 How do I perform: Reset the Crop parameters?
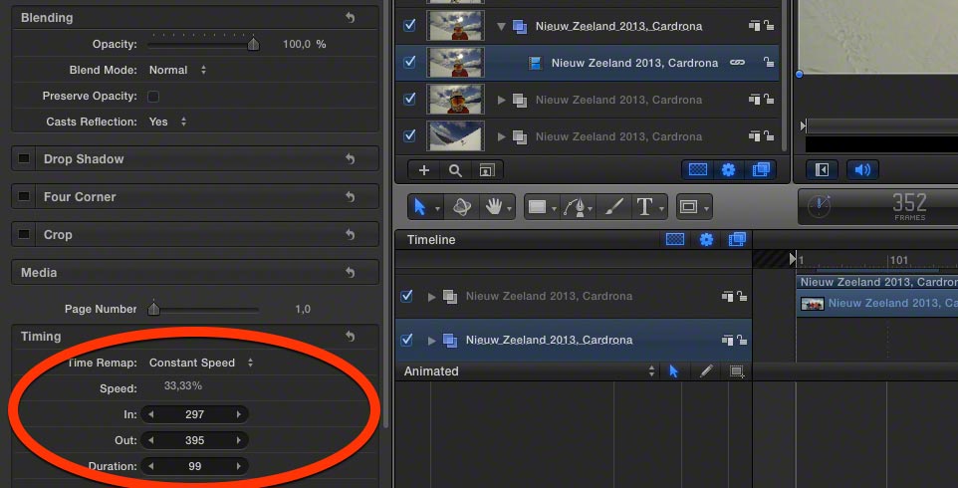tap(351, 234)
